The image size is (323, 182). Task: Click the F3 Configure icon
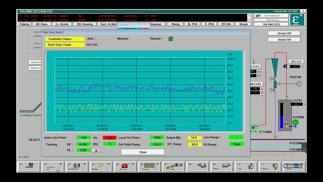76,166
